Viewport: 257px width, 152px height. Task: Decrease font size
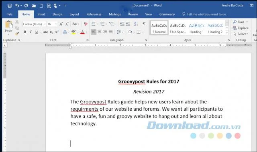[x=67, y=24]
